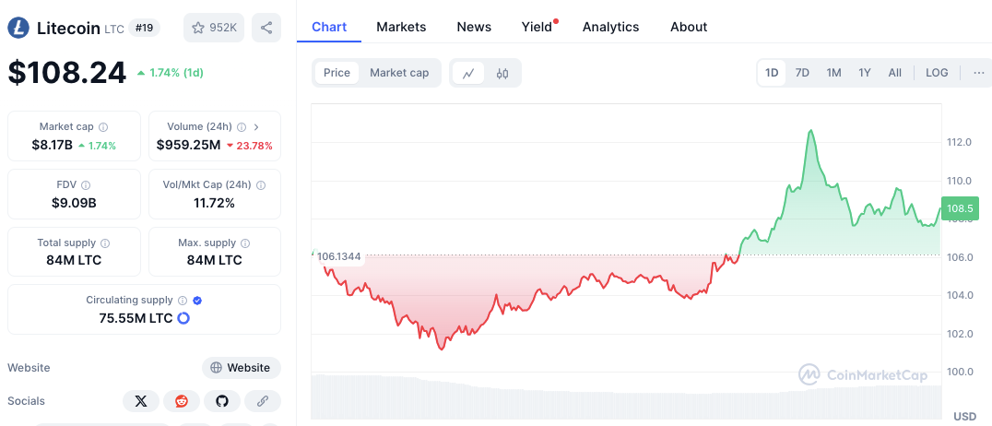Open the Analytics tab
The height and width of the screenshot is (426, 992).
pyautogui.click(x=610, y=27)
